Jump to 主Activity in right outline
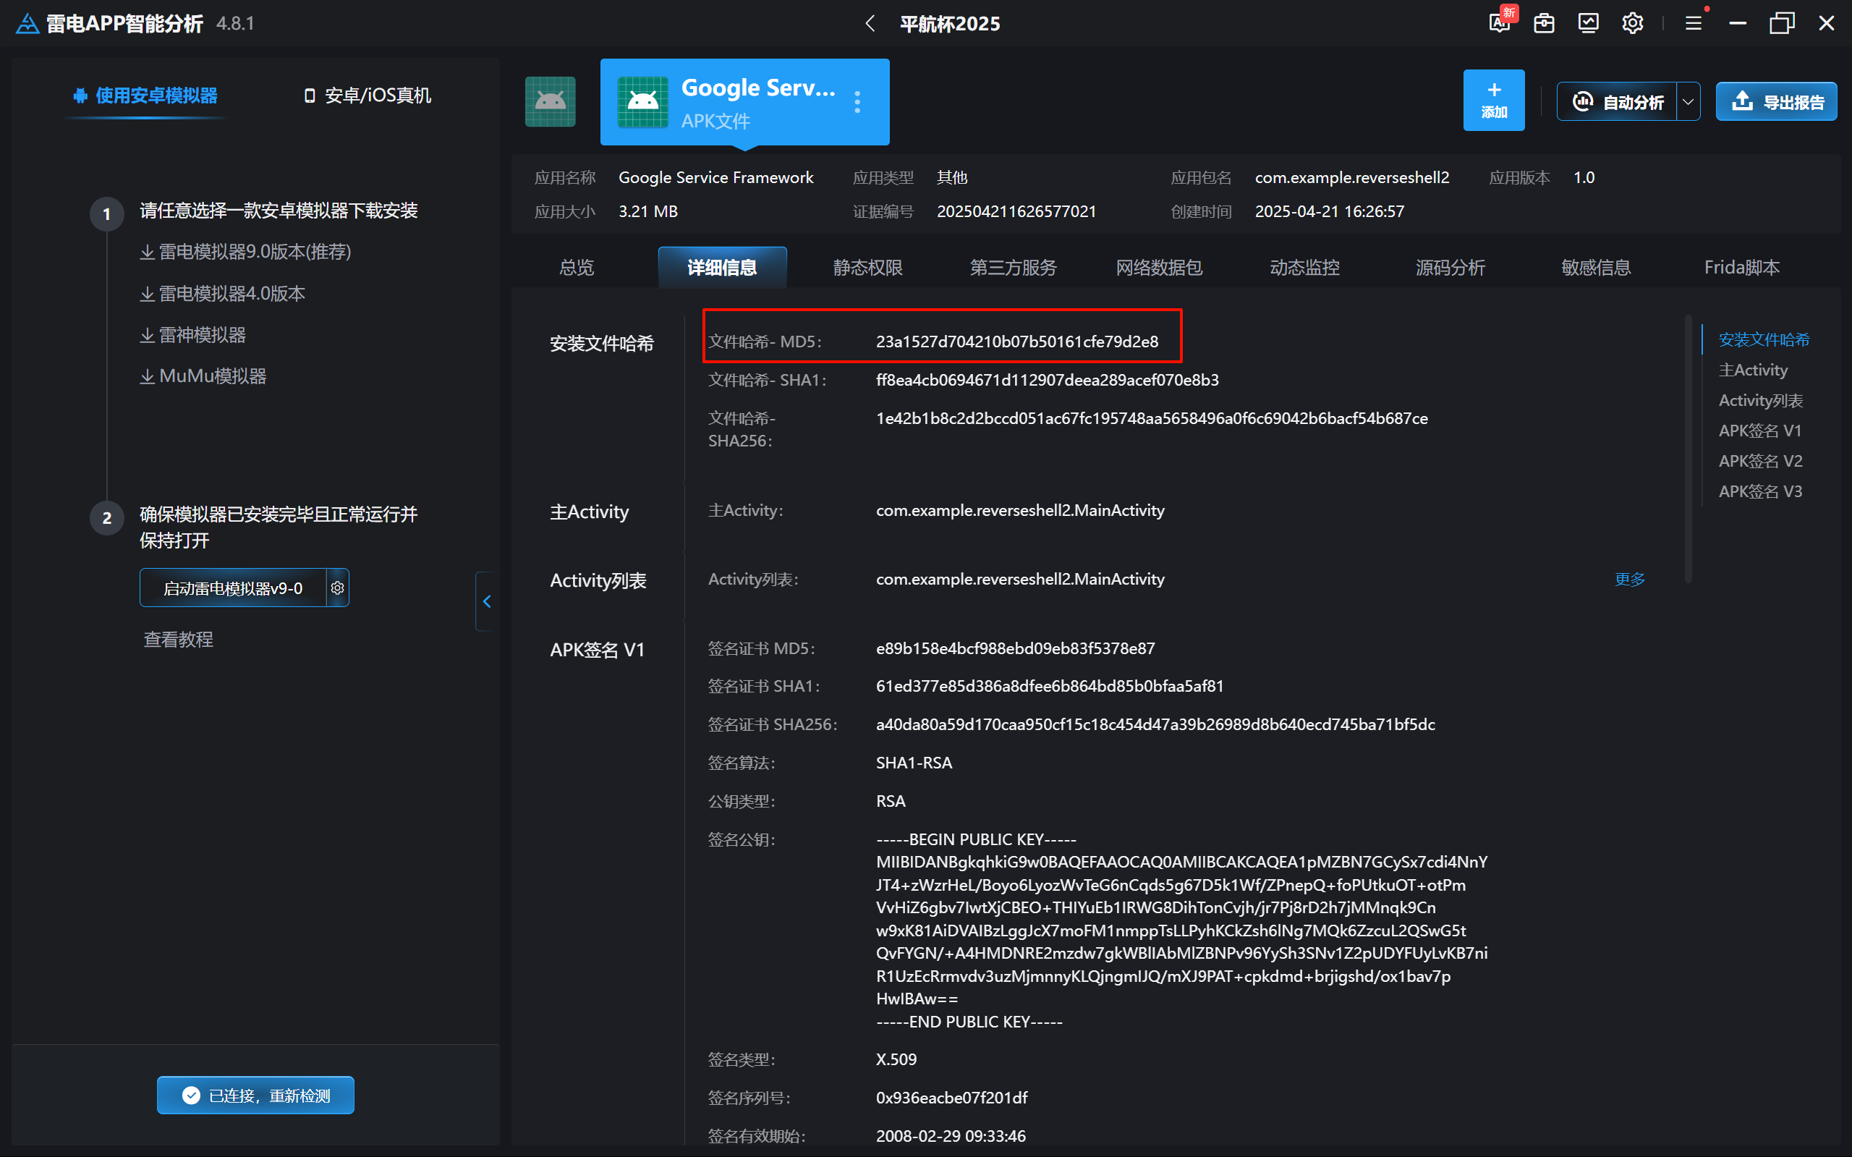The width and height of the screenshot is (1852, 1157). (x=1754, y=370)
